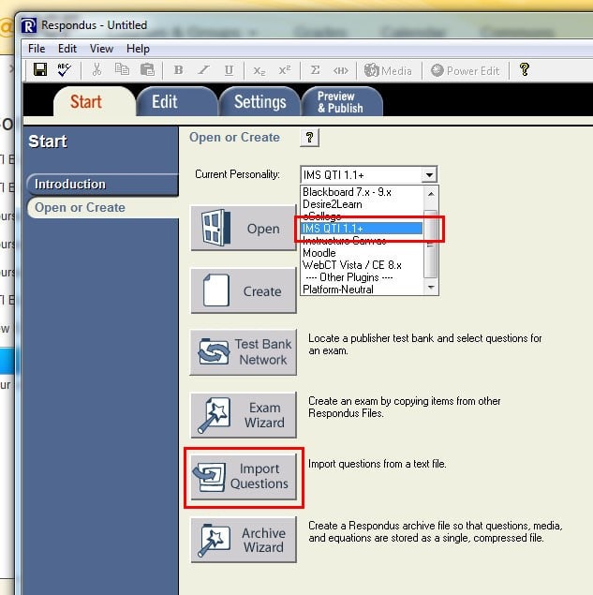Open the Sigma equation editor
Viewport: 593px width, 595px height.
[315, 70]
